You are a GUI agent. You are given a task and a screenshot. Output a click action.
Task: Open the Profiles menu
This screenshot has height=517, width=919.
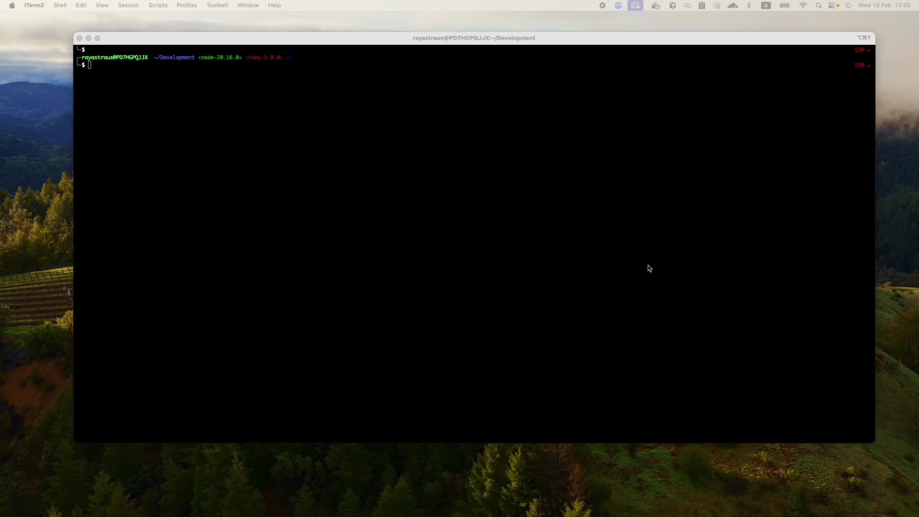pyautogui.click(x=187, y=5)
